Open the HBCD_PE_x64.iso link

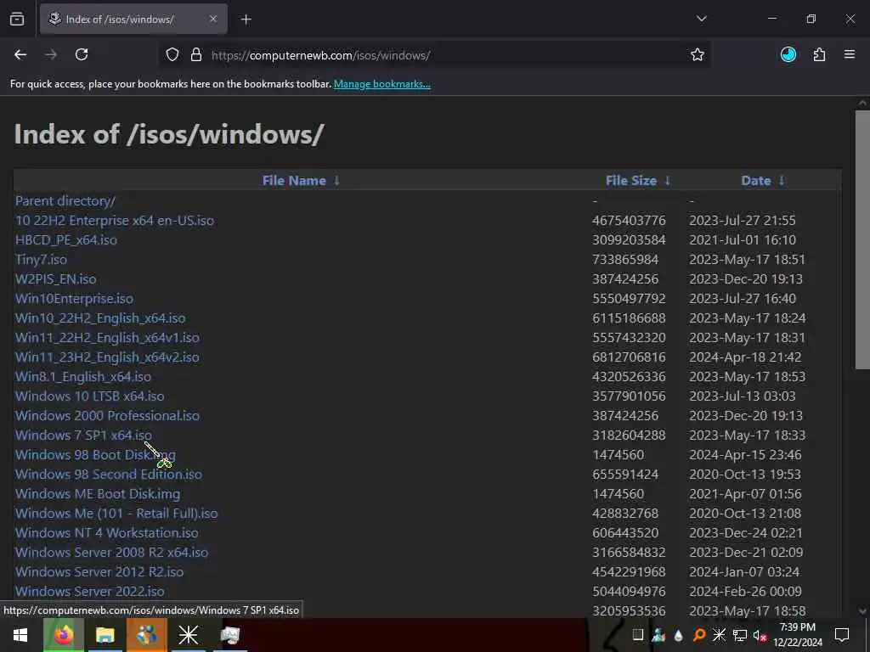tap(66, 240)
